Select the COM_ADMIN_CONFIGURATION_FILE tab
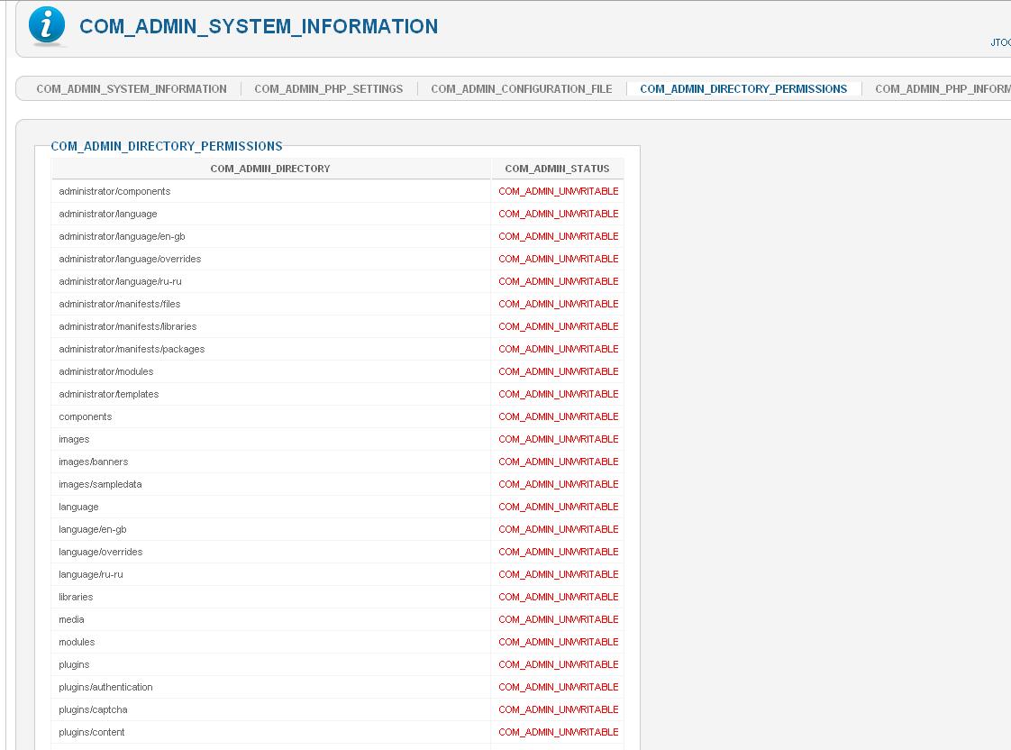Viewport: 1011px width, 750px height. [x=522, y=89]
